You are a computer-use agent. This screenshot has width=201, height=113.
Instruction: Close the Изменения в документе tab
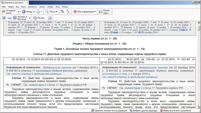[27, 3]
